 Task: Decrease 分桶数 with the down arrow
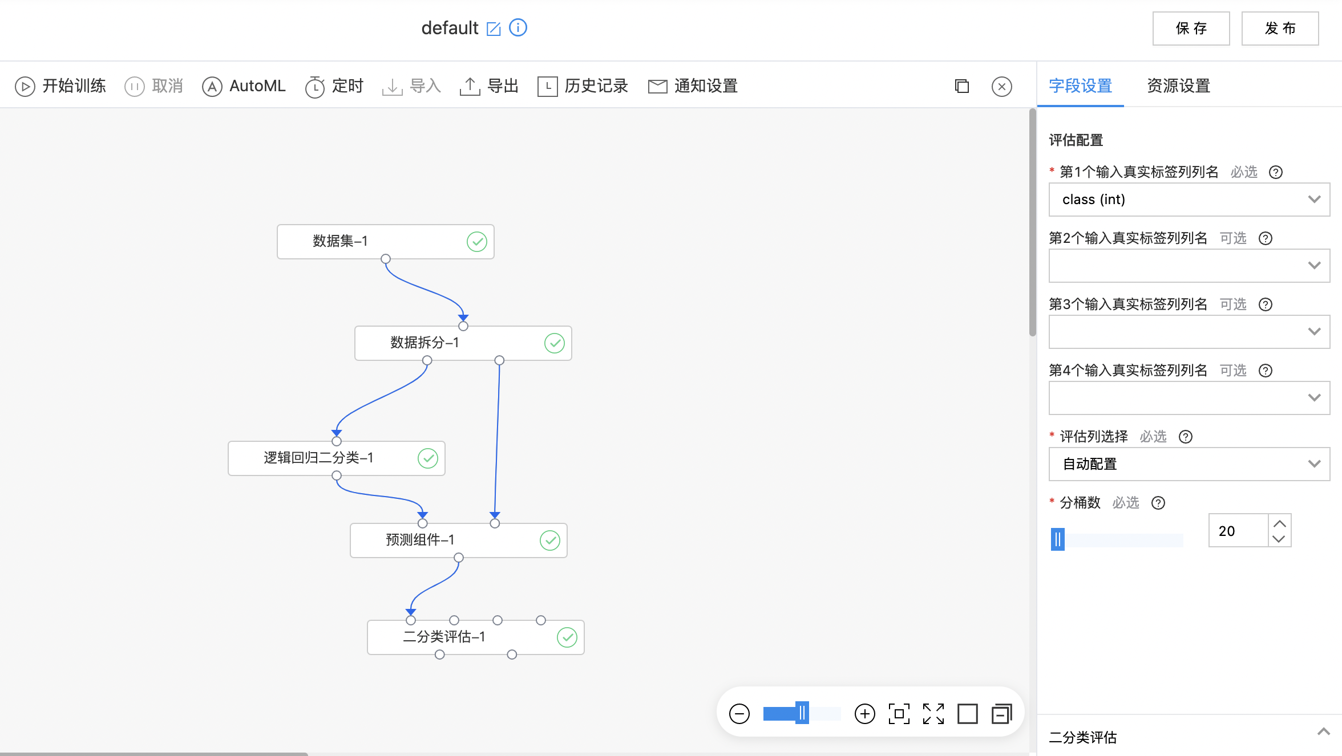[1279, 539]
